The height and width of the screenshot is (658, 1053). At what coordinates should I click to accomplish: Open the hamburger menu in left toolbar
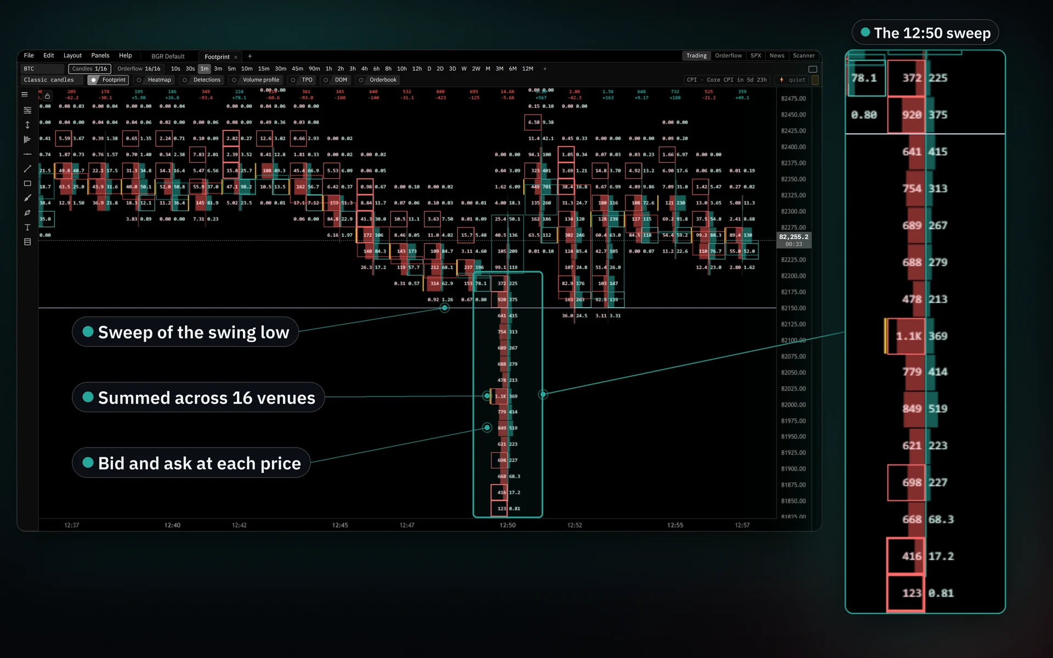pyautogui.click(x=25, y=95)
